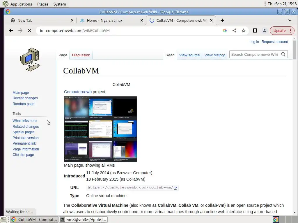Open Related changes link
Image resolution: width=298 pixels, height=223 pixels.
26,127
